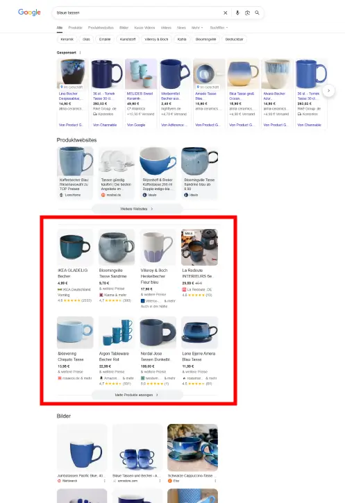Click the magnifying glass search icon
The width and height of the screenshot is (345, 503).
tap(257, 12)
